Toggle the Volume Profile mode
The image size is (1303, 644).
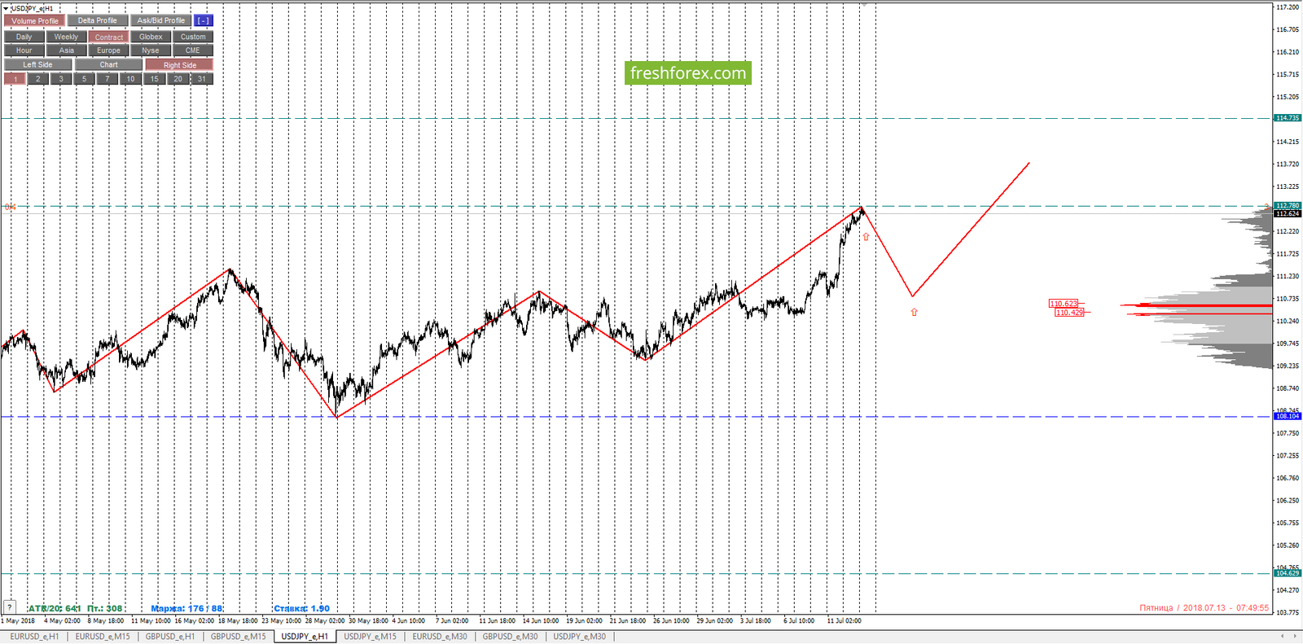click(x=34, y=20)
